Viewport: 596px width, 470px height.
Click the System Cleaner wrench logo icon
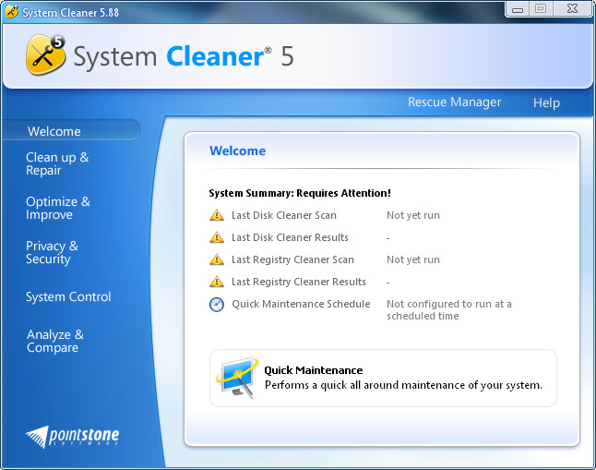[x=45, y=54]
